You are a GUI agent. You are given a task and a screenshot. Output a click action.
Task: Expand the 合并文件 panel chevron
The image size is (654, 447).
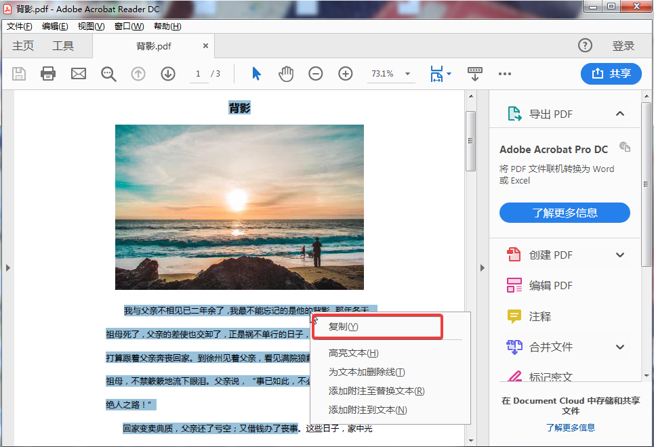(619, 347)
